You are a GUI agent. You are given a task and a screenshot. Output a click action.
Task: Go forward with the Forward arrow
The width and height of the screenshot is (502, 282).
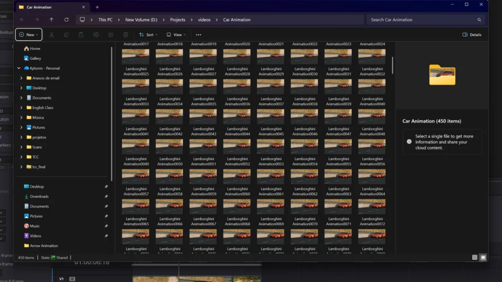37,20
